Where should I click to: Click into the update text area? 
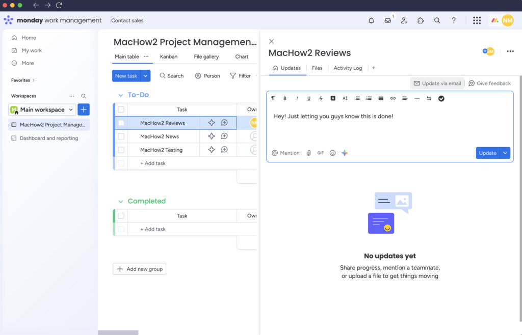(x=389, y=125)
